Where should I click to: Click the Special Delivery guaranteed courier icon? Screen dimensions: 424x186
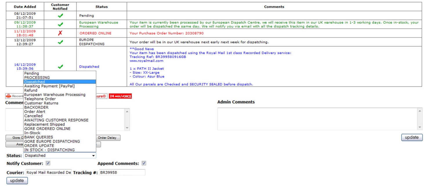point(102,96)
